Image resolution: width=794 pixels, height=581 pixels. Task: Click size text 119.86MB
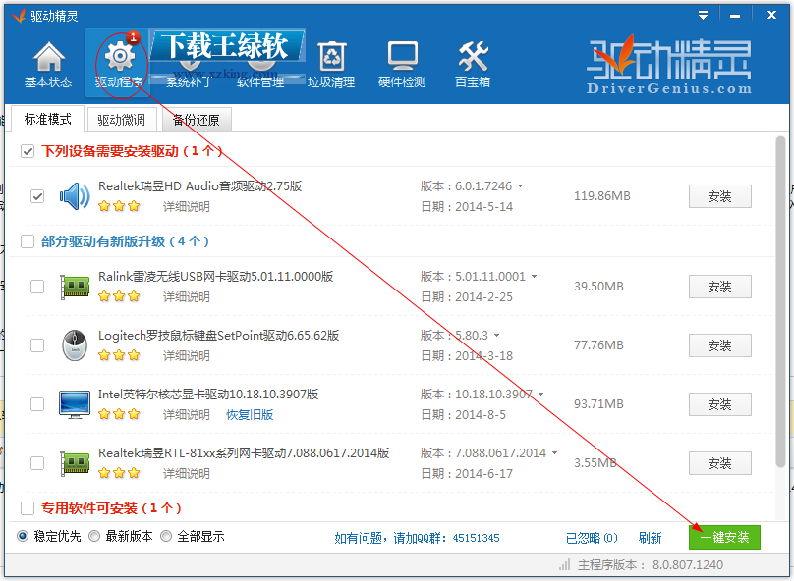point(602,196)
